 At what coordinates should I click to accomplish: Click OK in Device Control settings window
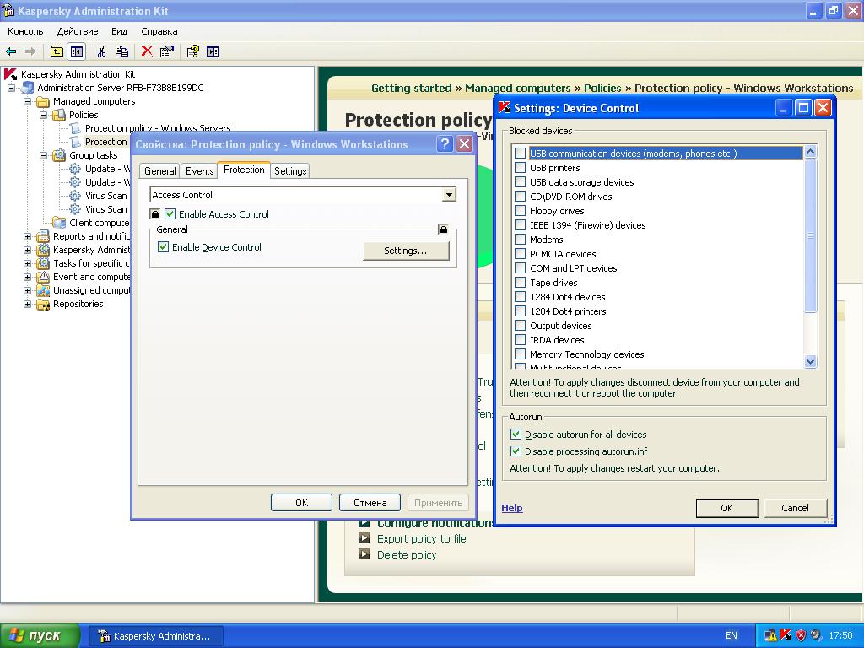[726, 507]
